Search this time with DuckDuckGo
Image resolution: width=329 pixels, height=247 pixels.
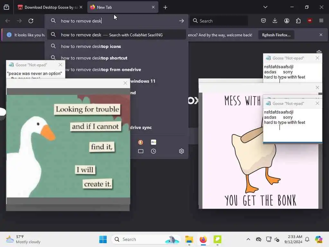tap(141, 142)
